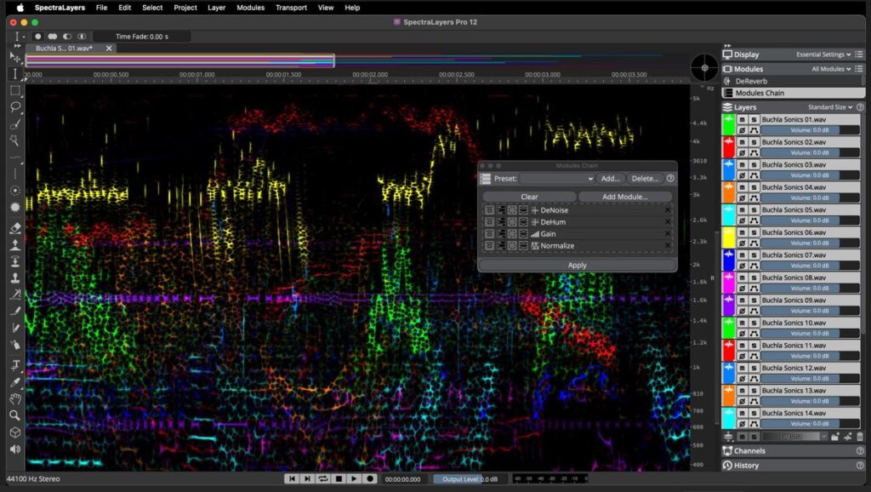The image size is (871, 492).
Task: Open Display panel list menu icon
Action: [x=859, y=54]
